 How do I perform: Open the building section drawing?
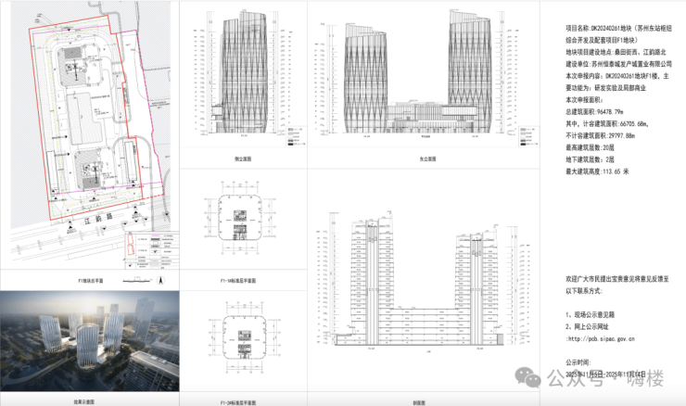(423, 282)
